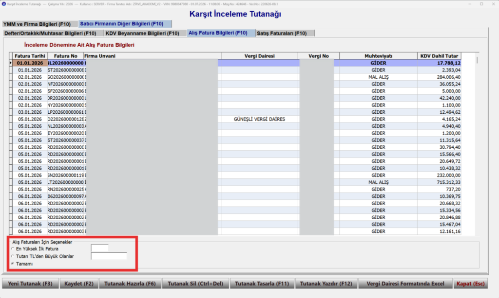Close window with title bar X

pyautogui.click(x=493, y=4)
